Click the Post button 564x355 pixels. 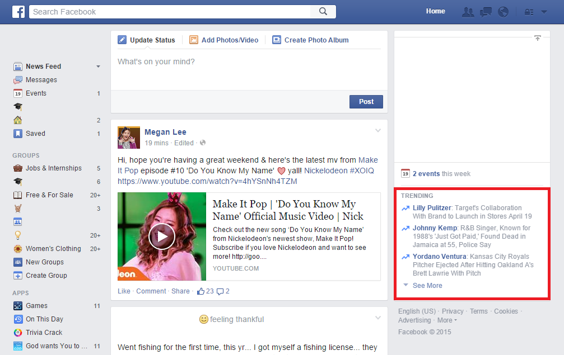click(x=366, y=102)
